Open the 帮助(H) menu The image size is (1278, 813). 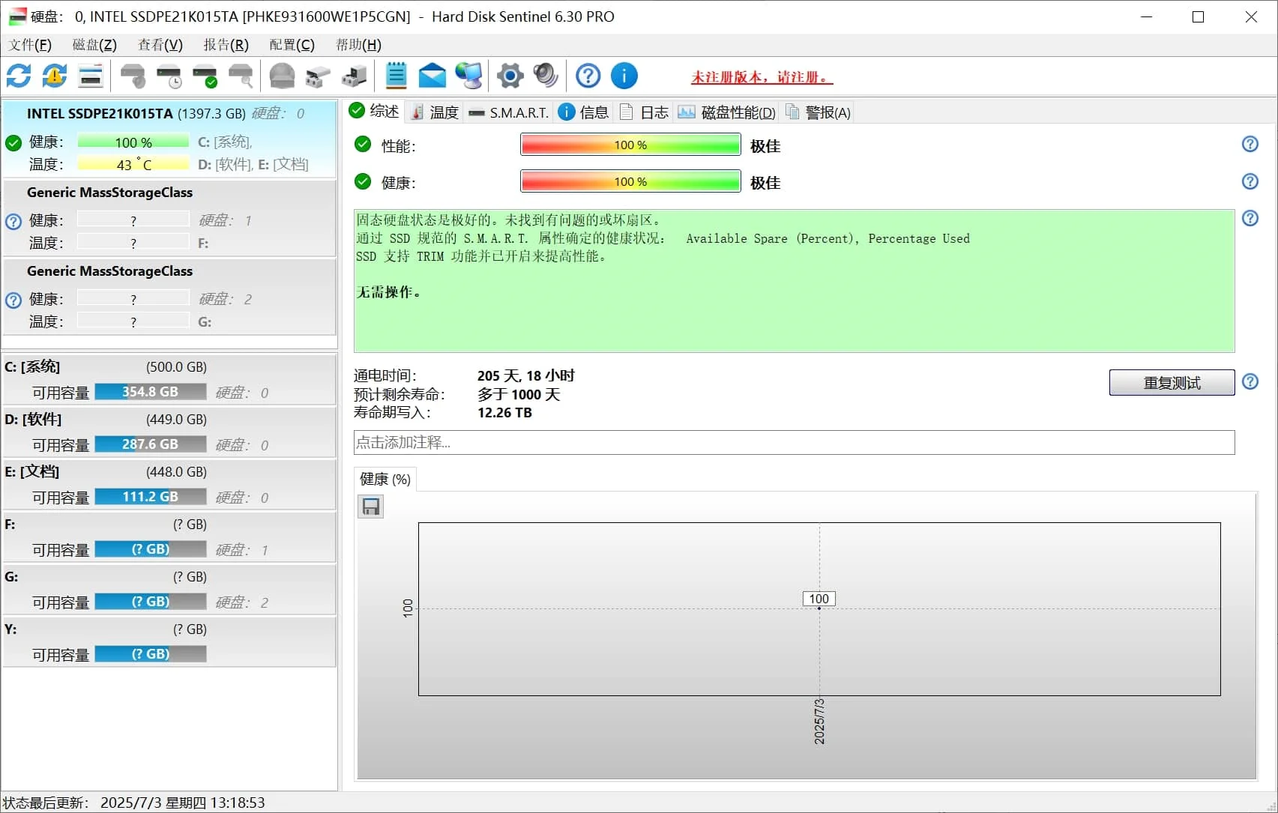tap(358, 45)
